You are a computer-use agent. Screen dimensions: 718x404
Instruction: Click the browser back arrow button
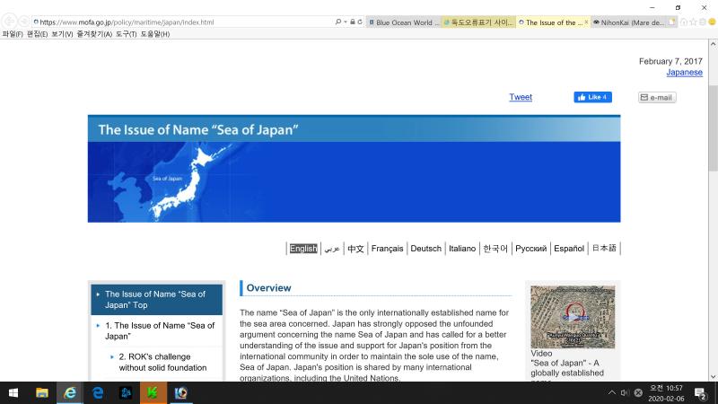[9, 22]
